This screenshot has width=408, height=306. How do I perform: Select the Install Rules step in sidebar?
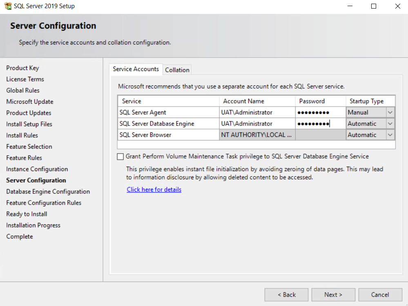click(22, 135)
